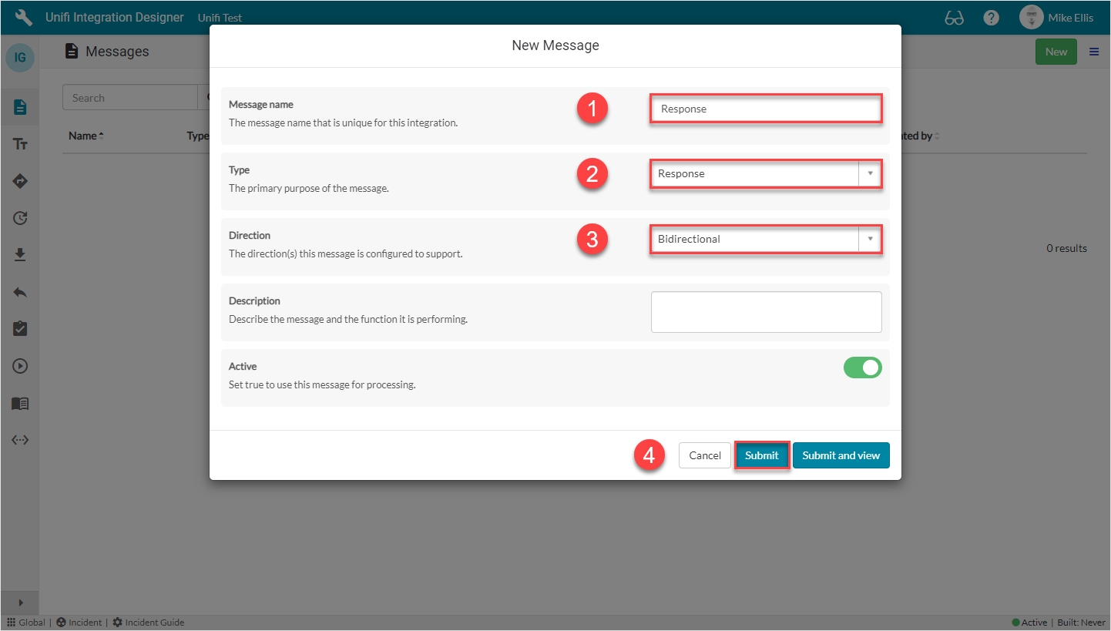
Task: Open the Type dropdown showing Response
Action: 765,174
